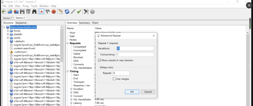Click the Structure tree scrollbar up arrow
Screen dimensions: 253x106
coord(62,27)
